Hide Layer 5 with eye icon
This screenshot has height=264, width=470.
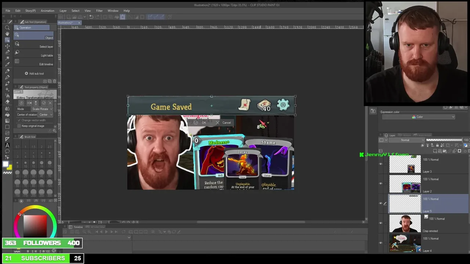coord(380,203)
